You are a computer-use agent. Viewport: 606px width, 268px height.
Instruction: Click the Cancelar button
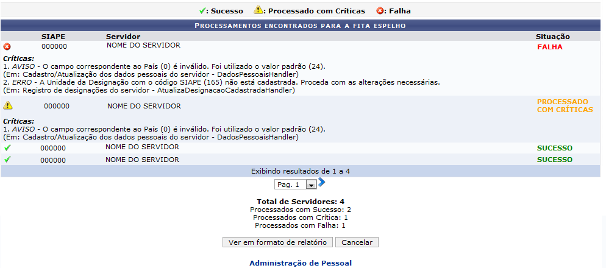click(x=357, y=242)
